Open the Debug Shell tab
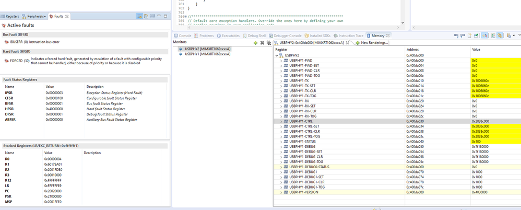521x210 pixels. 255,36
